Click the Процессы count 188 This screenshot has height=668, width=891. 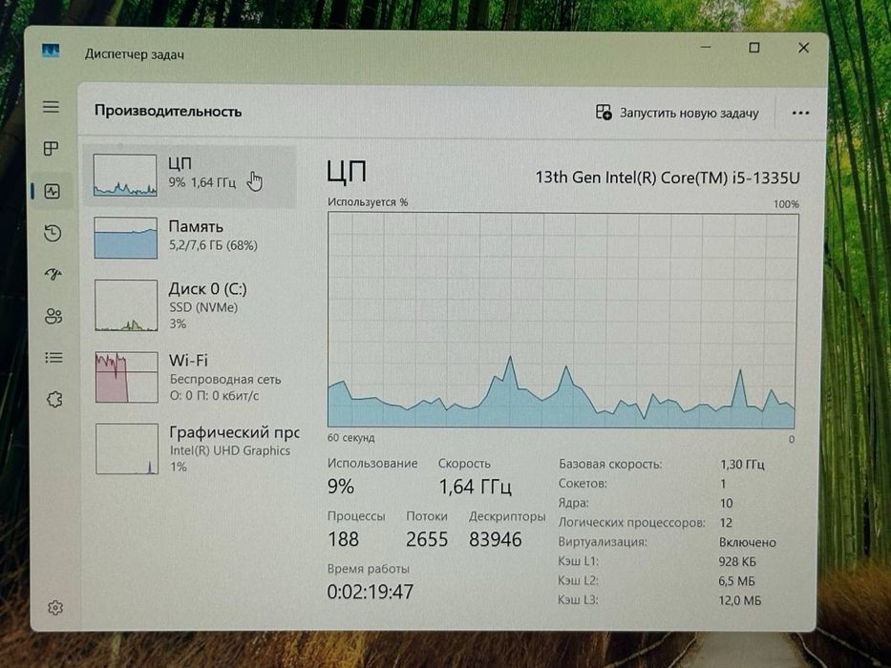343,539
